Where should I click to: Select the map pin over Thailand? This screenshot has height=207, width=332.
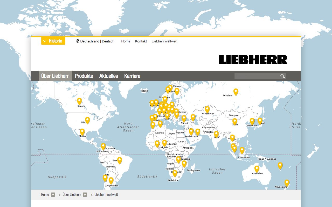pos(232,138)
